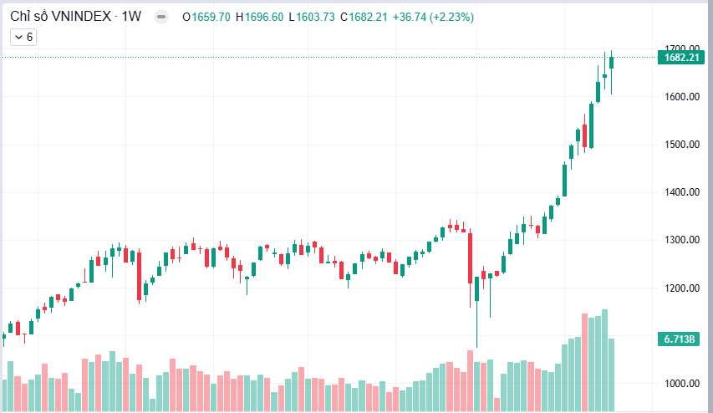
Task: Click the 1200.00 price axis label
Action: [x=681, y=288]
